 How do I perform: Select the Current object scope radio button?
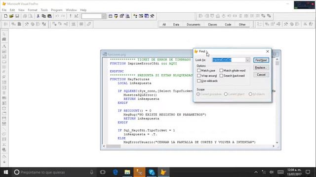click(226, 94)
